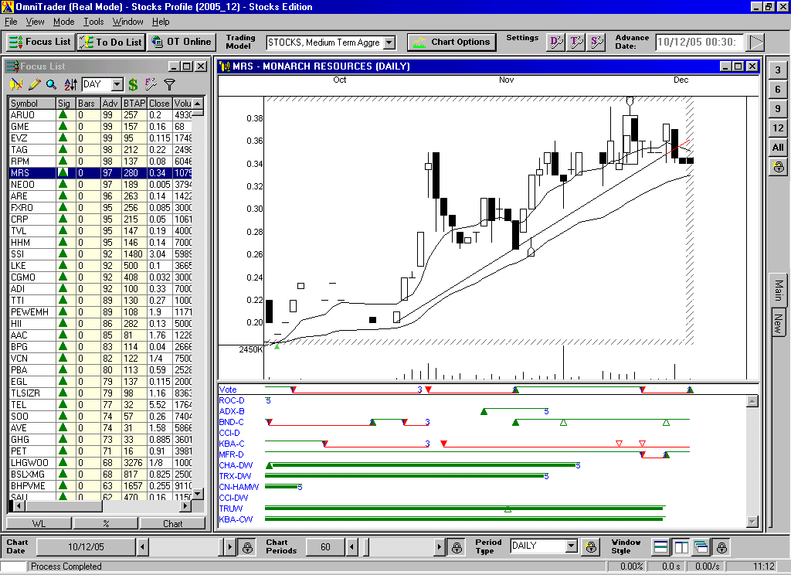The width and height of the screenshot is (791, 575).
Task: Expand the Trading Model dropdown
Action: tap(389, 43)
